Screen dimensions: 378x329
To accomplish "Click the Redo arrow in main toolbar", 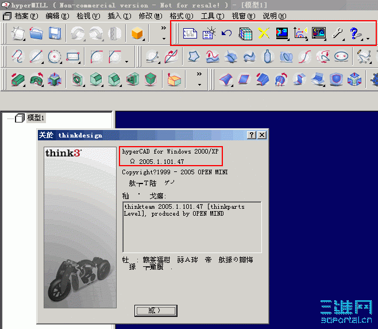I will tap(96, 33).
